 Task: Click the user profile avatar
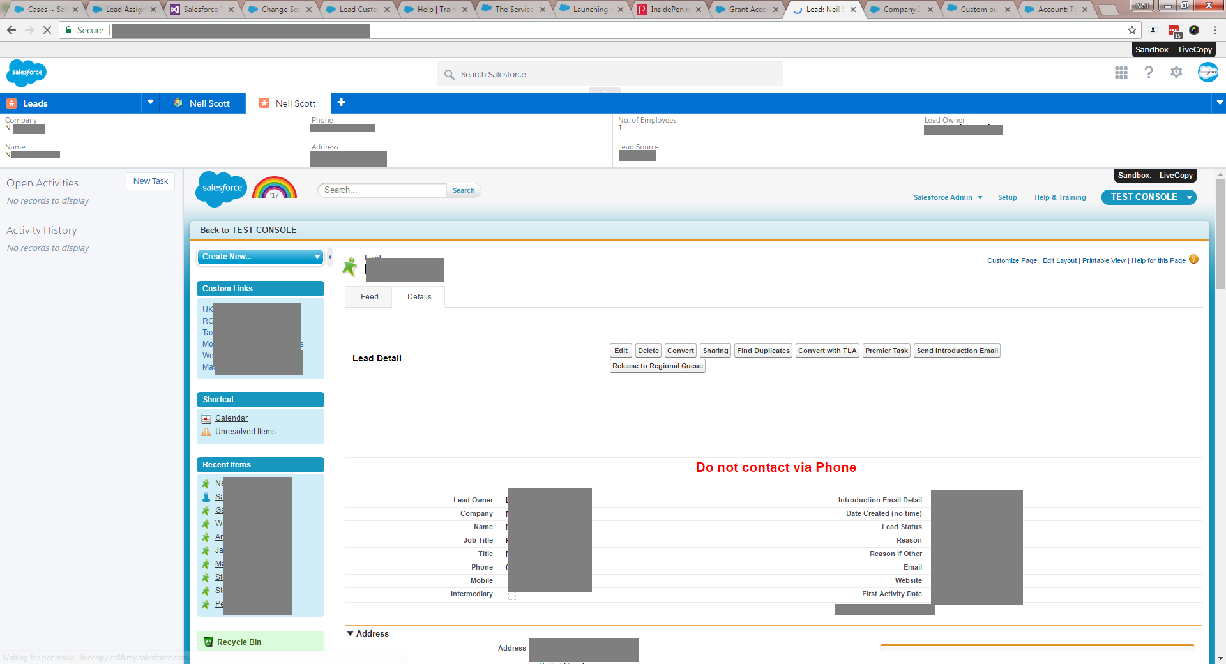click(1207, 72)
